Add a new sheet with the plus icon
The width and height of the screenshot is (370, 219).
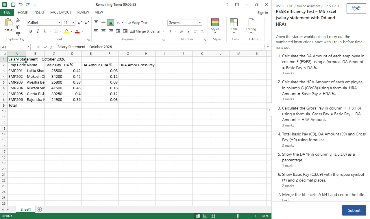point(40,209)
